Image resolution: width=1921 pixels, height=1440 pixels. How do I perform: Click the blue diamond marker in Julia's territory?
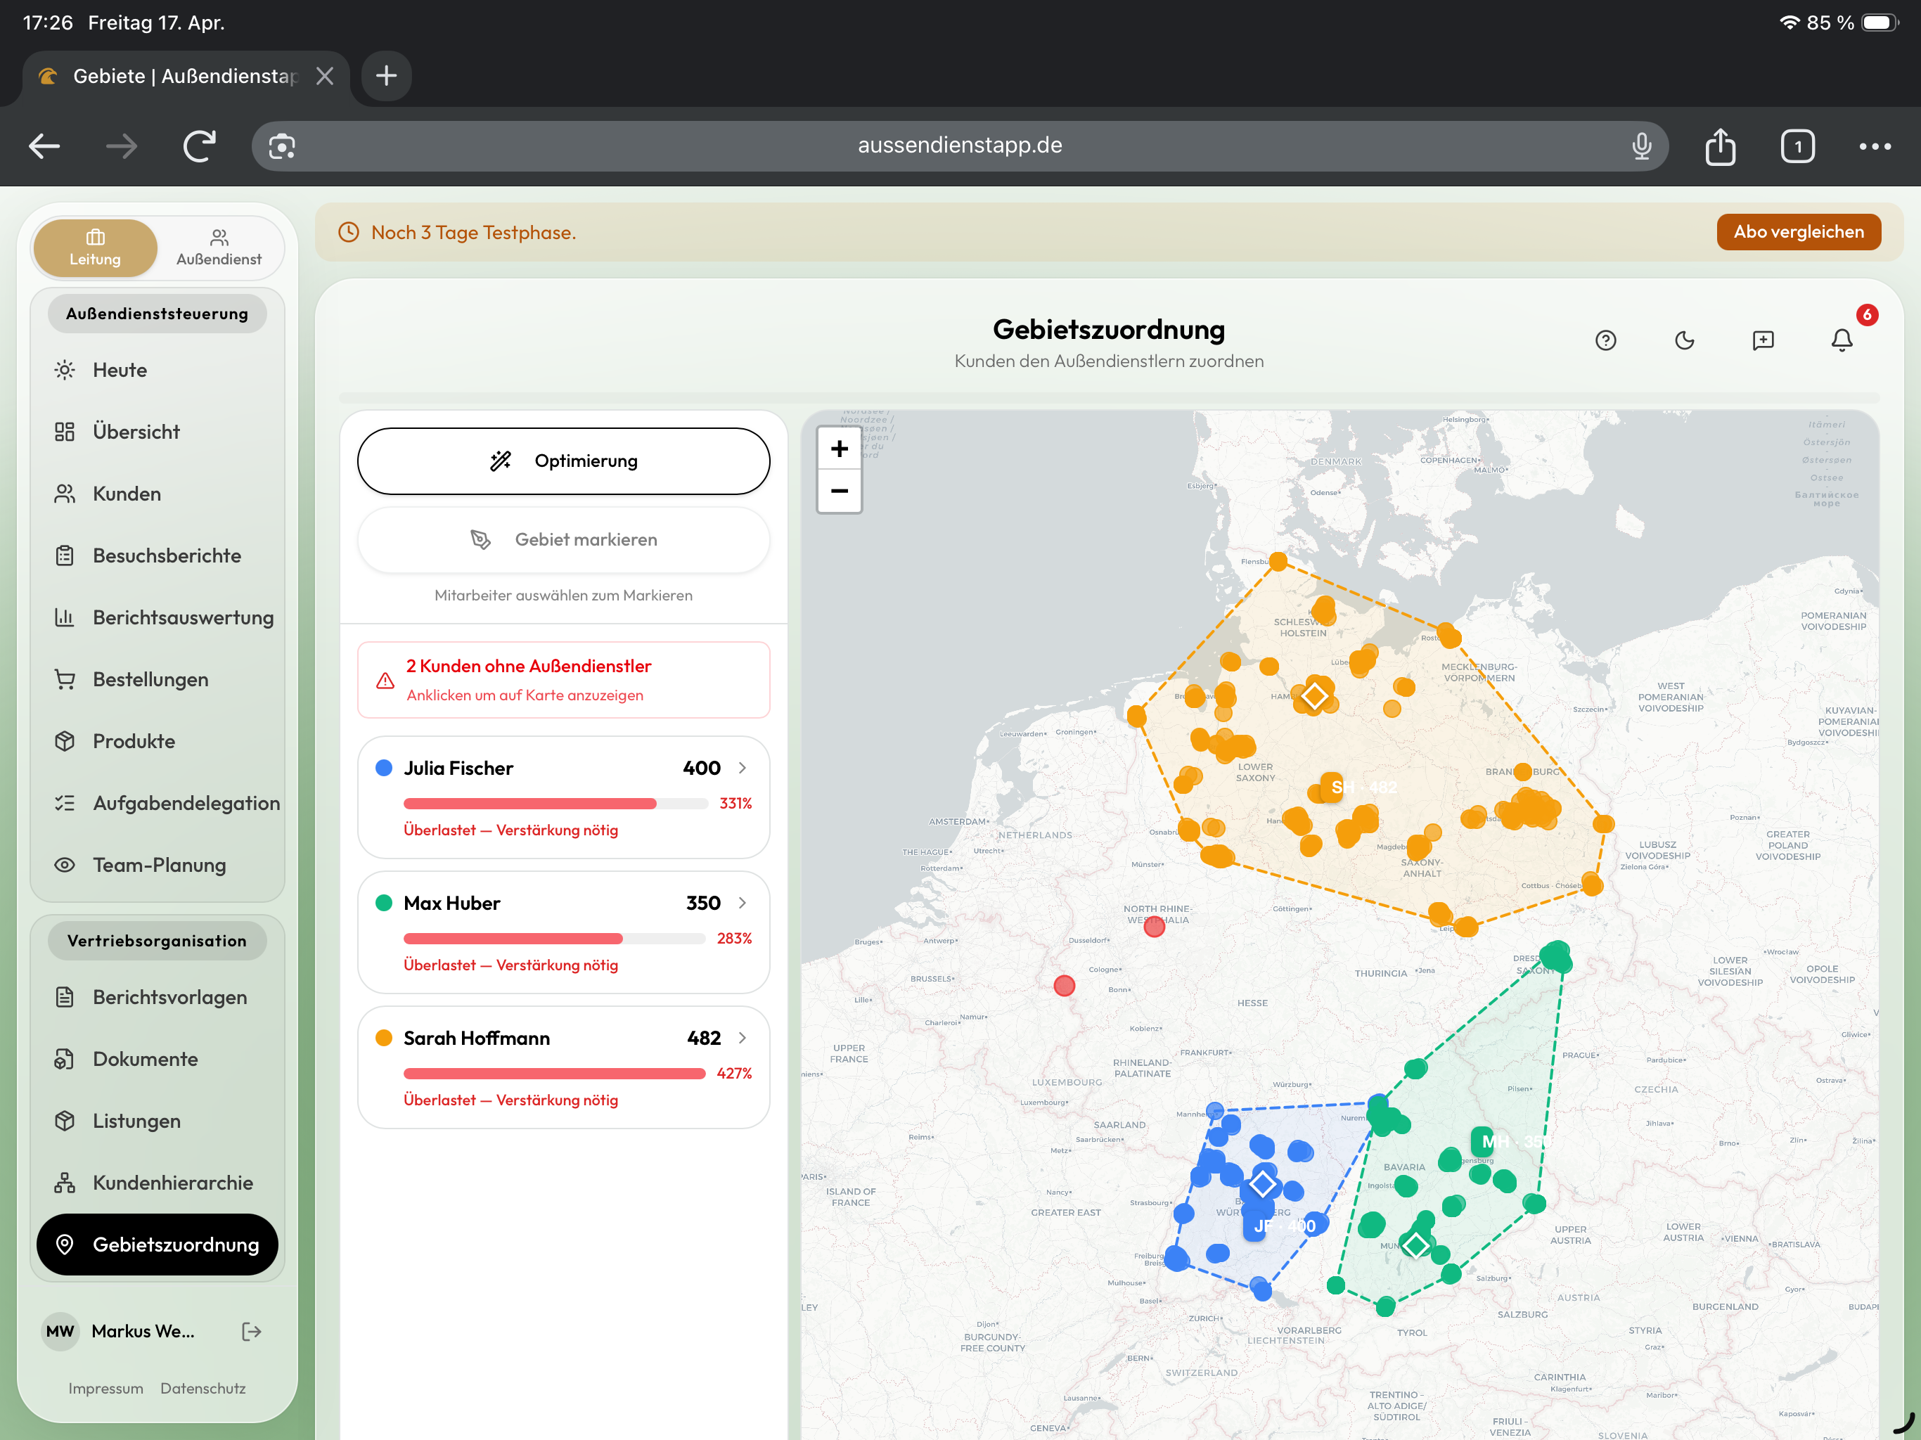tap(1263, 1184)
